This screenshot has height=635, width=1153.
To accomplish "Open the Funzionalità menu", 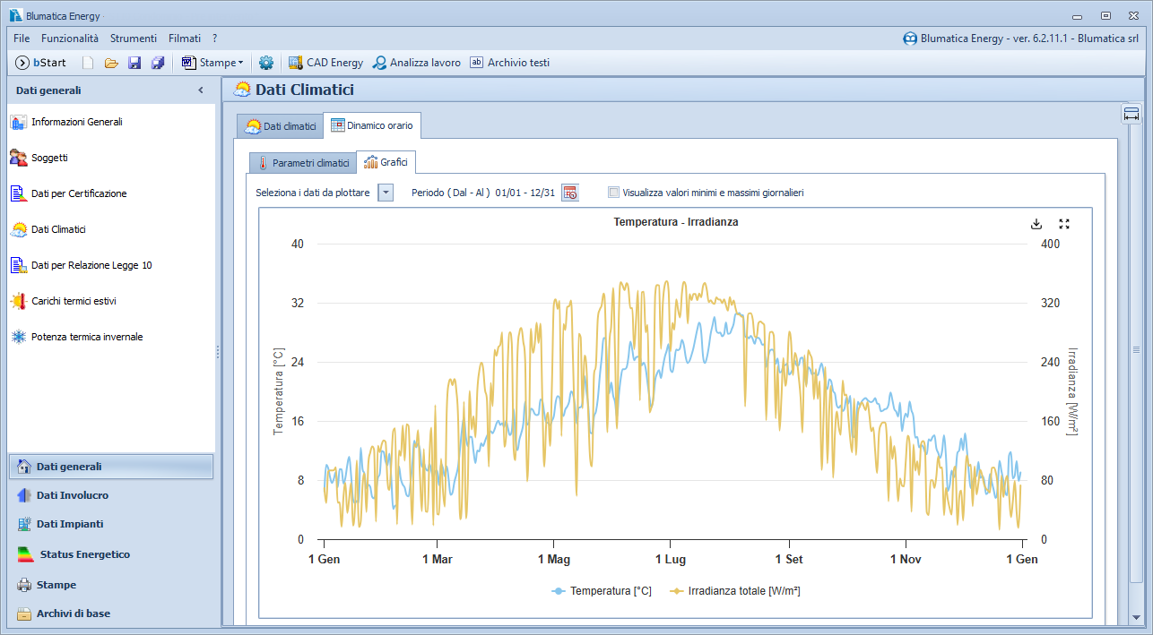I will pyautogui.click(x=70, y=39).
